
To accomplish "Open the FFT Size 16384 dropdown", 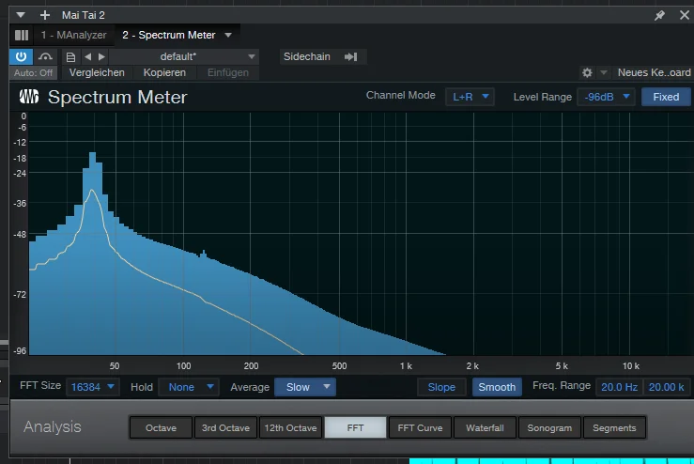I will 93,387.
